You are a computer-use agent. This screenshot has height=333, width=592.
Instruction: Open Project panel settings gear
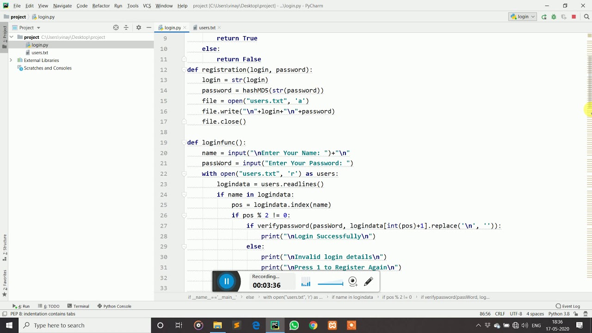click(138, 27)
